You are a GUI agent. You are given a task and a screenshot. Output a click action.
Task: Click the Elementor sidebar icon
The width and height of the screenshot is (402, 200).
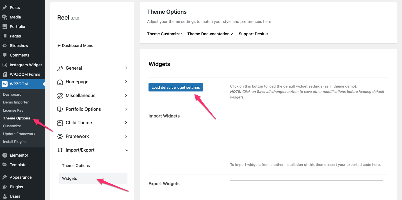tap(5, 155)
